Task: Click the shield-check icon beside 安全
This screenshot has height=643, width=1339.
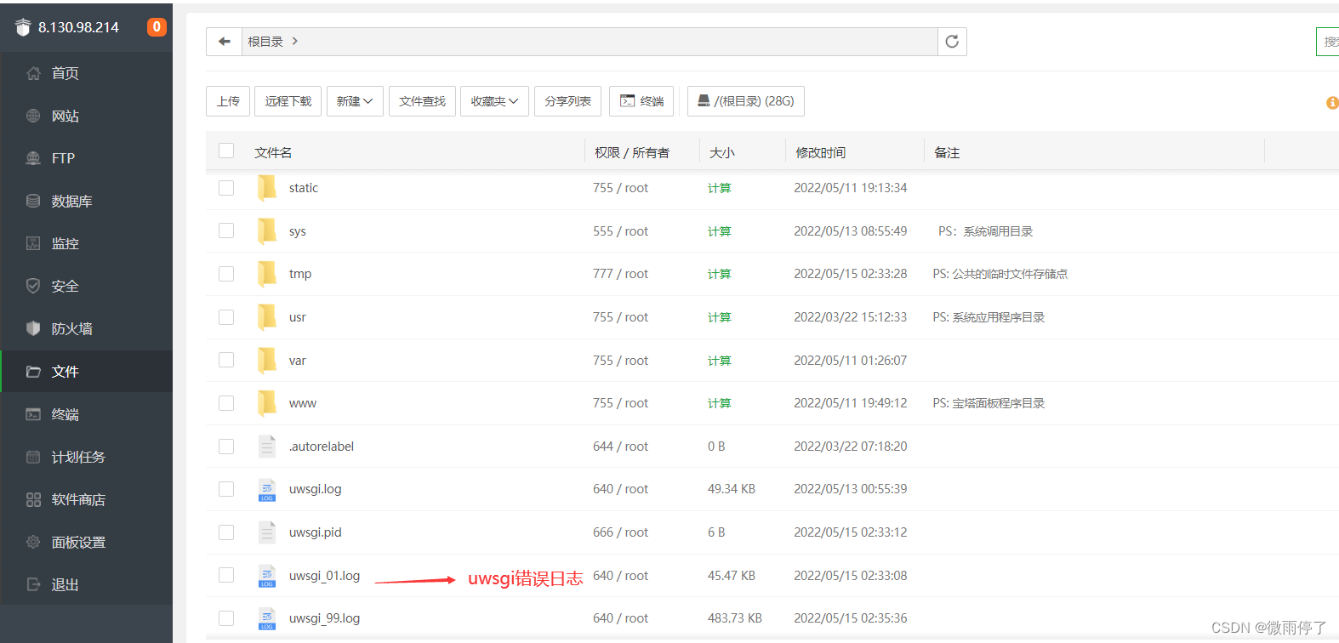Action: click(33, 286)
